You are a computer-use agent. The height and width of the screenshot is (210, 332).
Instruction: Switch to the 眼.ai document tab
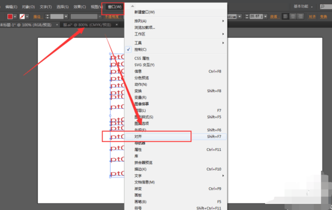coord(87,25)
